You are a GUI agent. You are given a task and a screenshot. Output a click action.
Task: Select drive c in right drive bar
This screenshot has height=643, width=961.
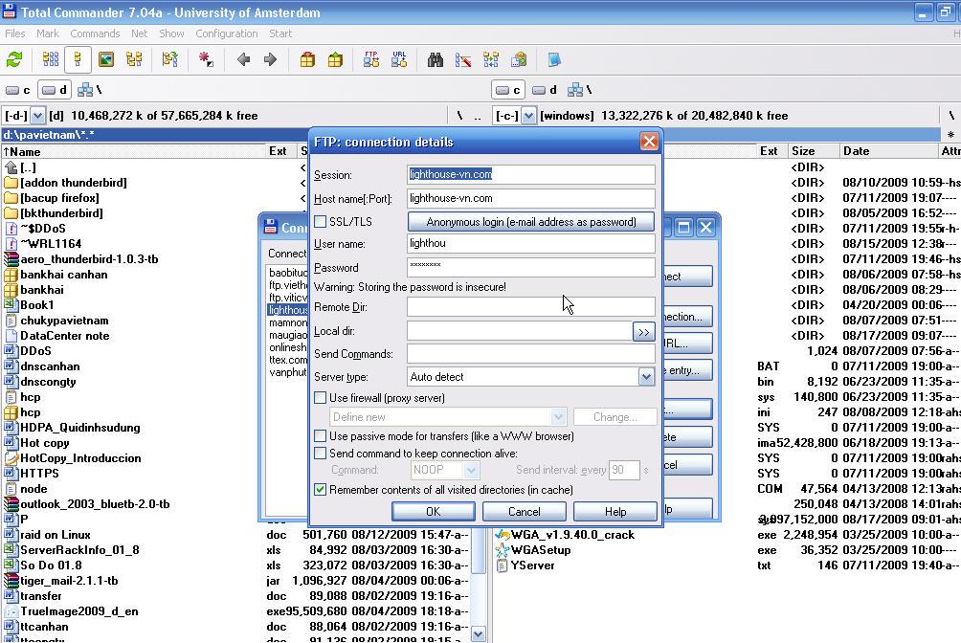pyautogui.click(x=508, y=90)
